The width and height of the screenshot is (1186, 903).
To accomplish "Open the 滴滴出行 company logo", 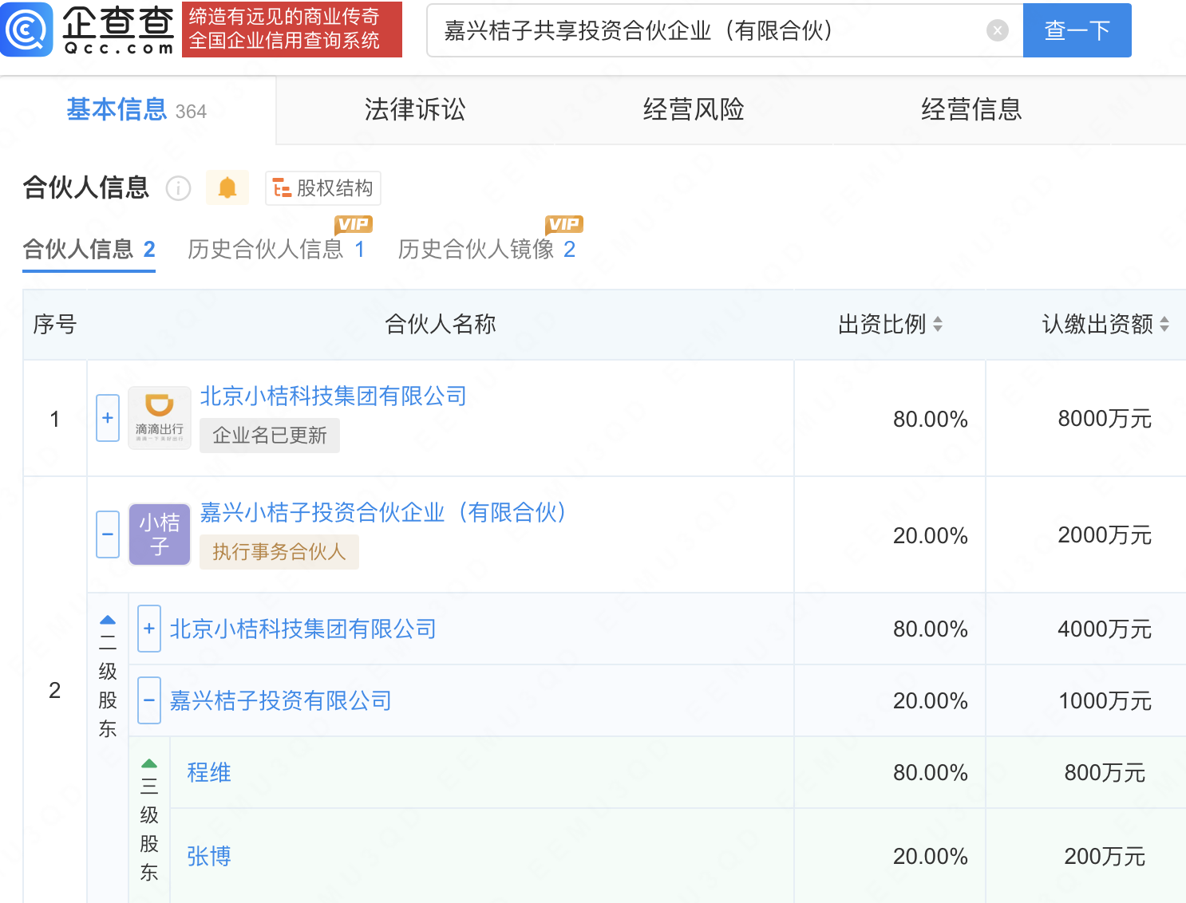I will [160, 418].
